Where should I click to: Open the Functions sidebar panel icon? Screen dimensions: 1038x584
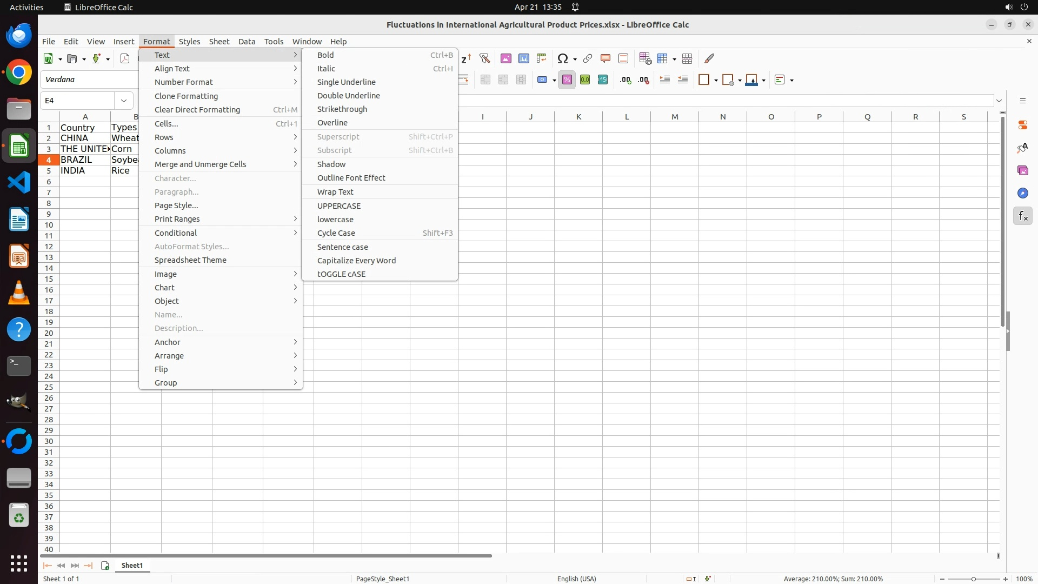pyautogui.click(x=1022, y=216)
